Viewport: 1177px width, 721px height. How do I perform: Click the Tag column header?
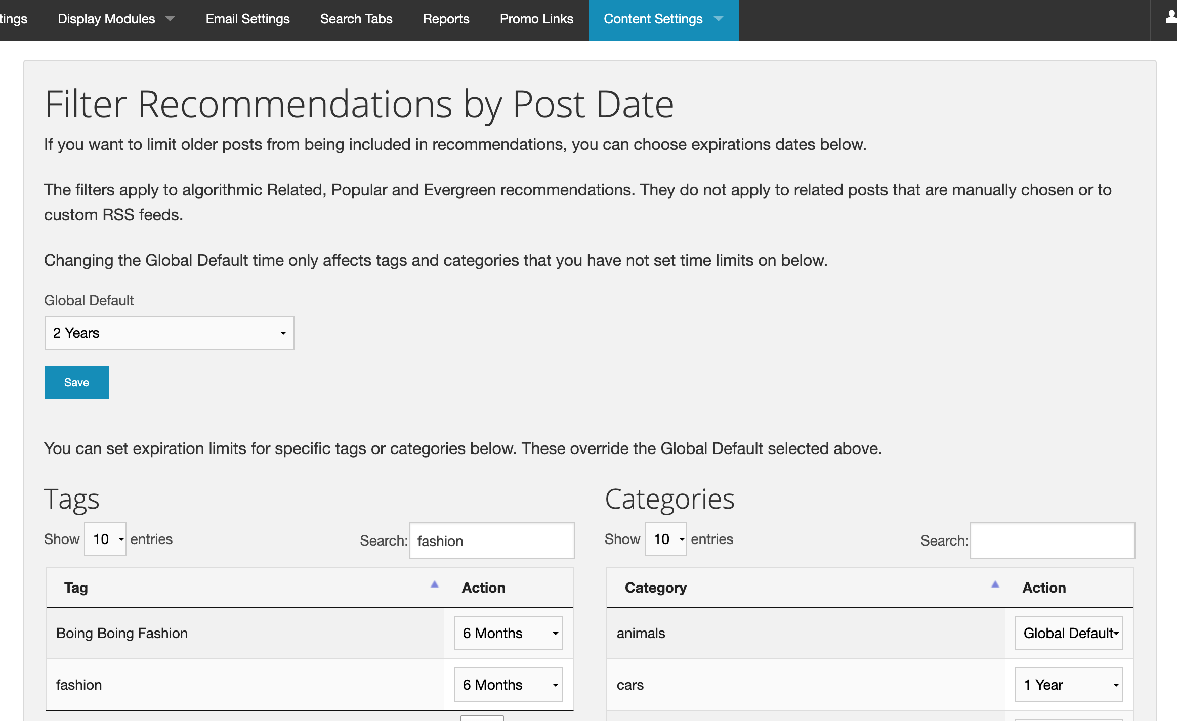tap(245, 588)
